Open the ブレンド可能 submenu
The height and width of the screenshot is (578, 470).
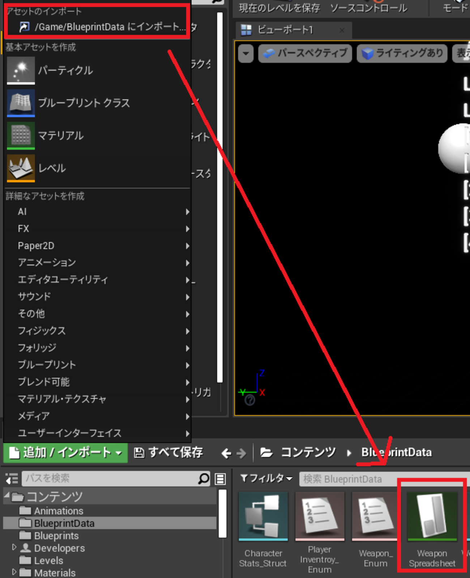tap(98, 382)
